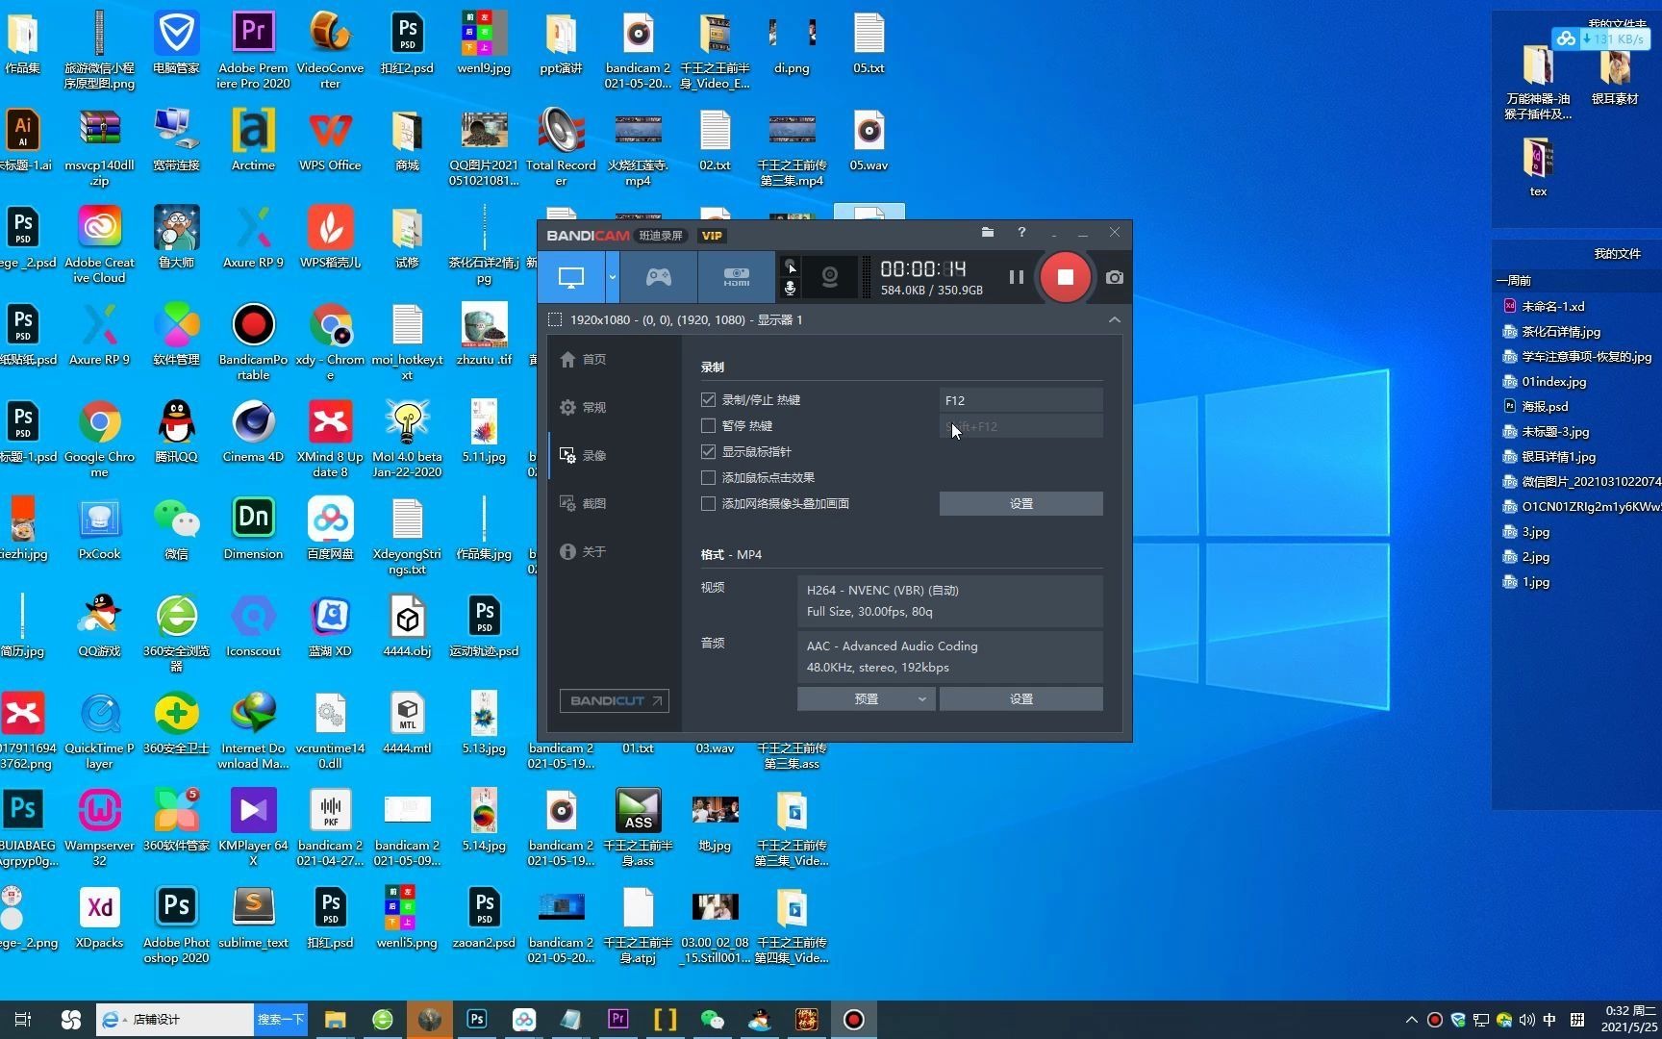Switch to Bandicam HDMI device recording mode
The width and height of the screenshot is (1662, 1039).
737,277
